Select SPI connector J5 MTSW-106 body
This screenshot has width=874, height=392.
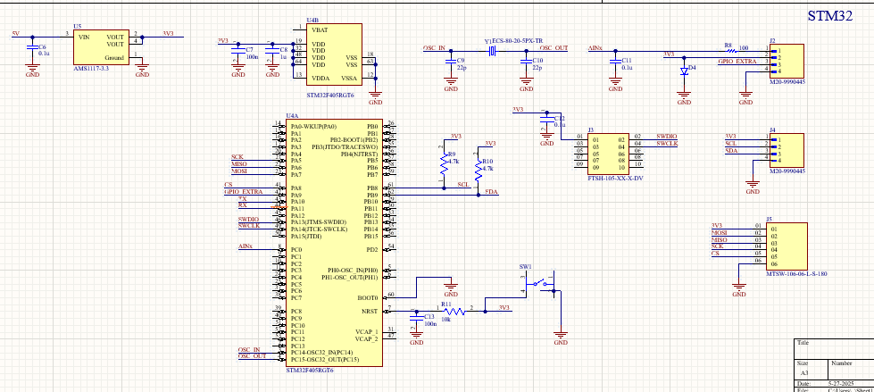(787, 246)
